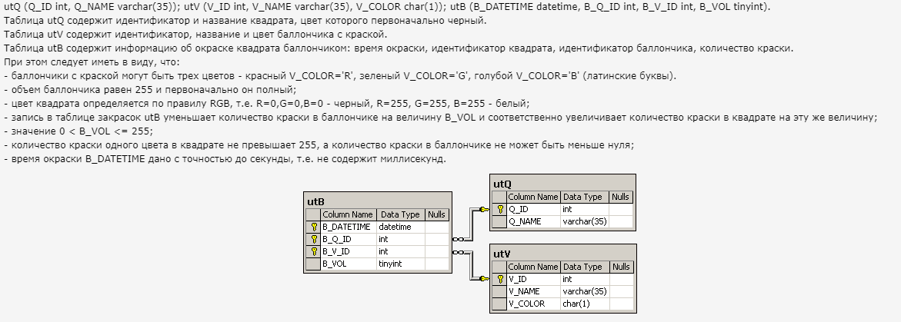Image resolution: width=901 pixels, height=322 pixels.
Task: Select the V_NAME column name cell
Action: pos(533,291)
